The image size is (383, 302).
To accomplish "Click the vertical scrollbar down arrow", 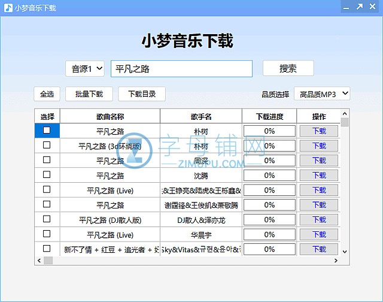I will tap(345, 252).
